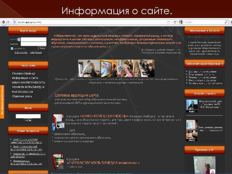
Task: Open the Электронный дневник text link
Action: 210,129
